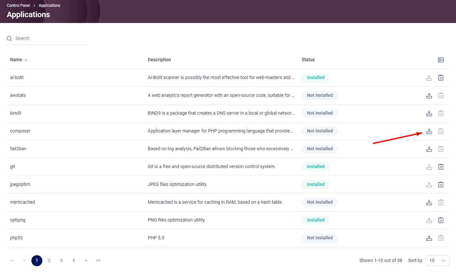This screenshot has width=456, height=273.
Task: Jump to the last page with >>
Action: point(98,260)
